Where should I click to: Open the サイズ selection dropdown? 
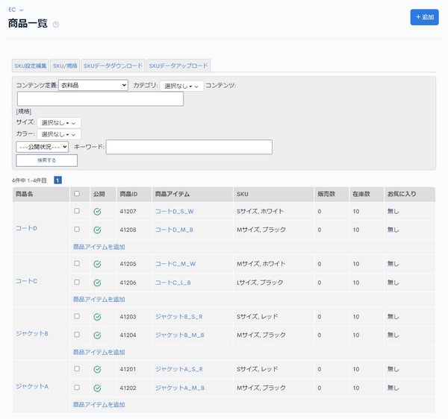[x=59, y=123]
